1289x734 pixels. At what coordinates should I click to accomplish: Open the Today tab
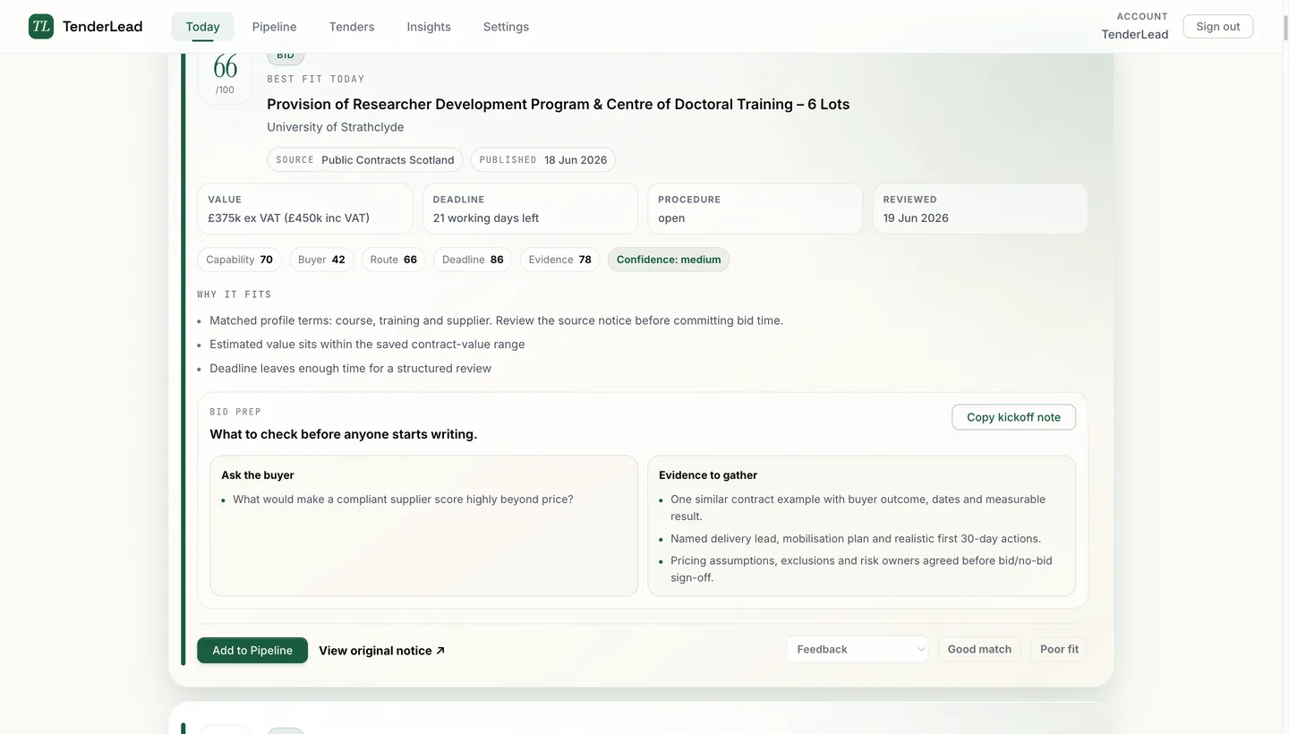tap(202, 27)
